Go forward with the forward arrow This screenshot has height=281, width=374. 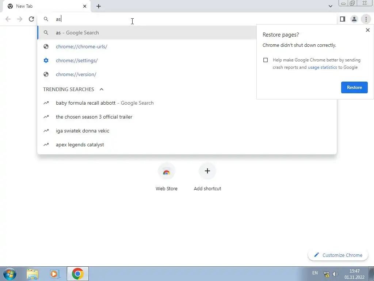(20, 19)
